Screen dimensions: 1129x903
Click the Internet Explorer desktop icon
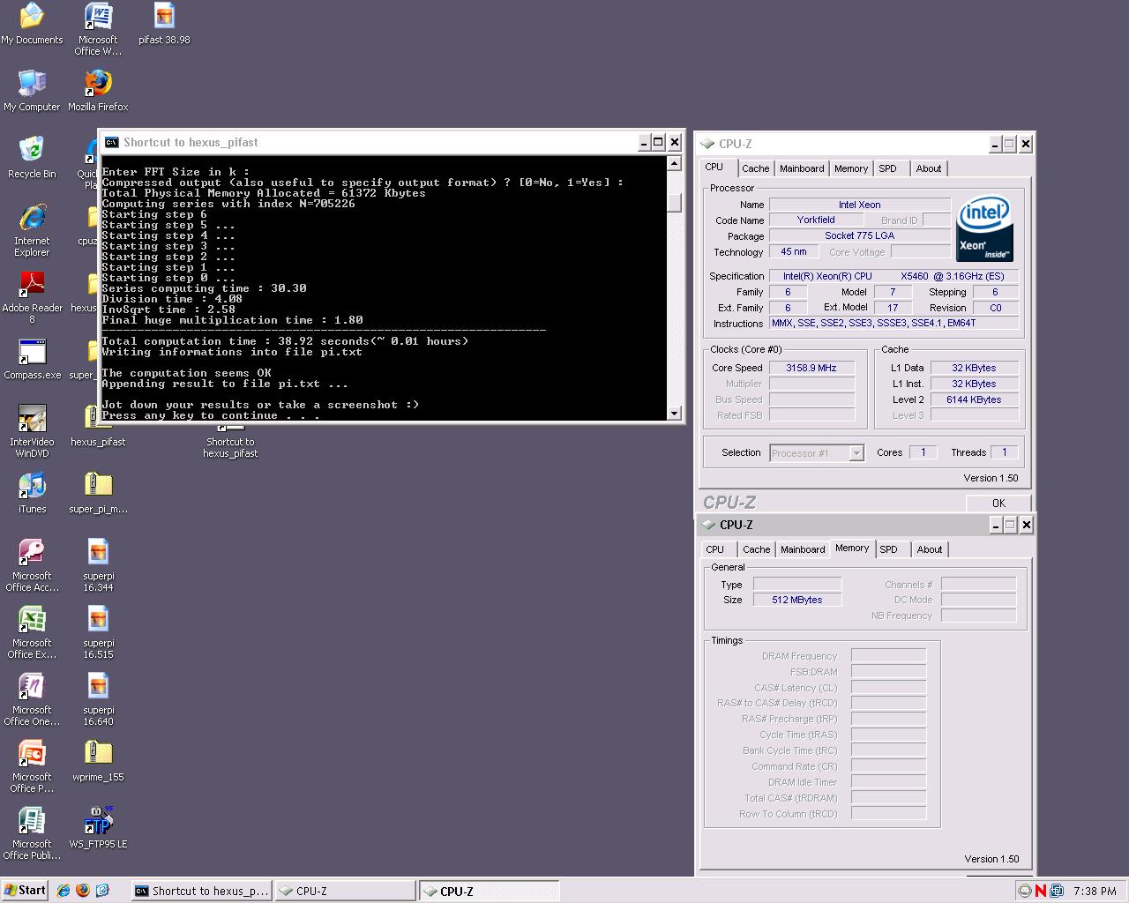[32, 230]
